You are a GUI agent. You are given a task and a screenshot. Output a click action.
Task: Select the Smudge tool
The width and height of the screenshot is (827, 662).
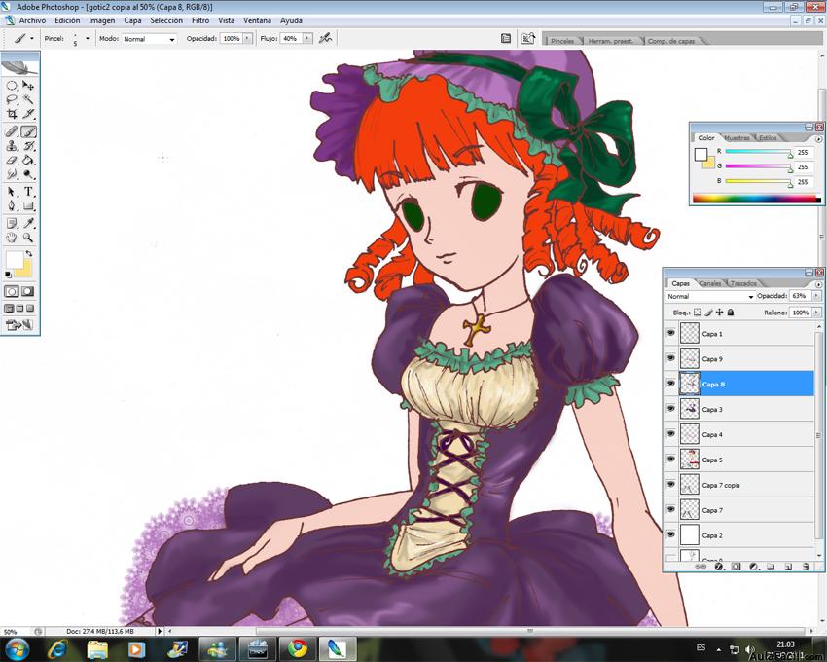(x=12, y=174)
